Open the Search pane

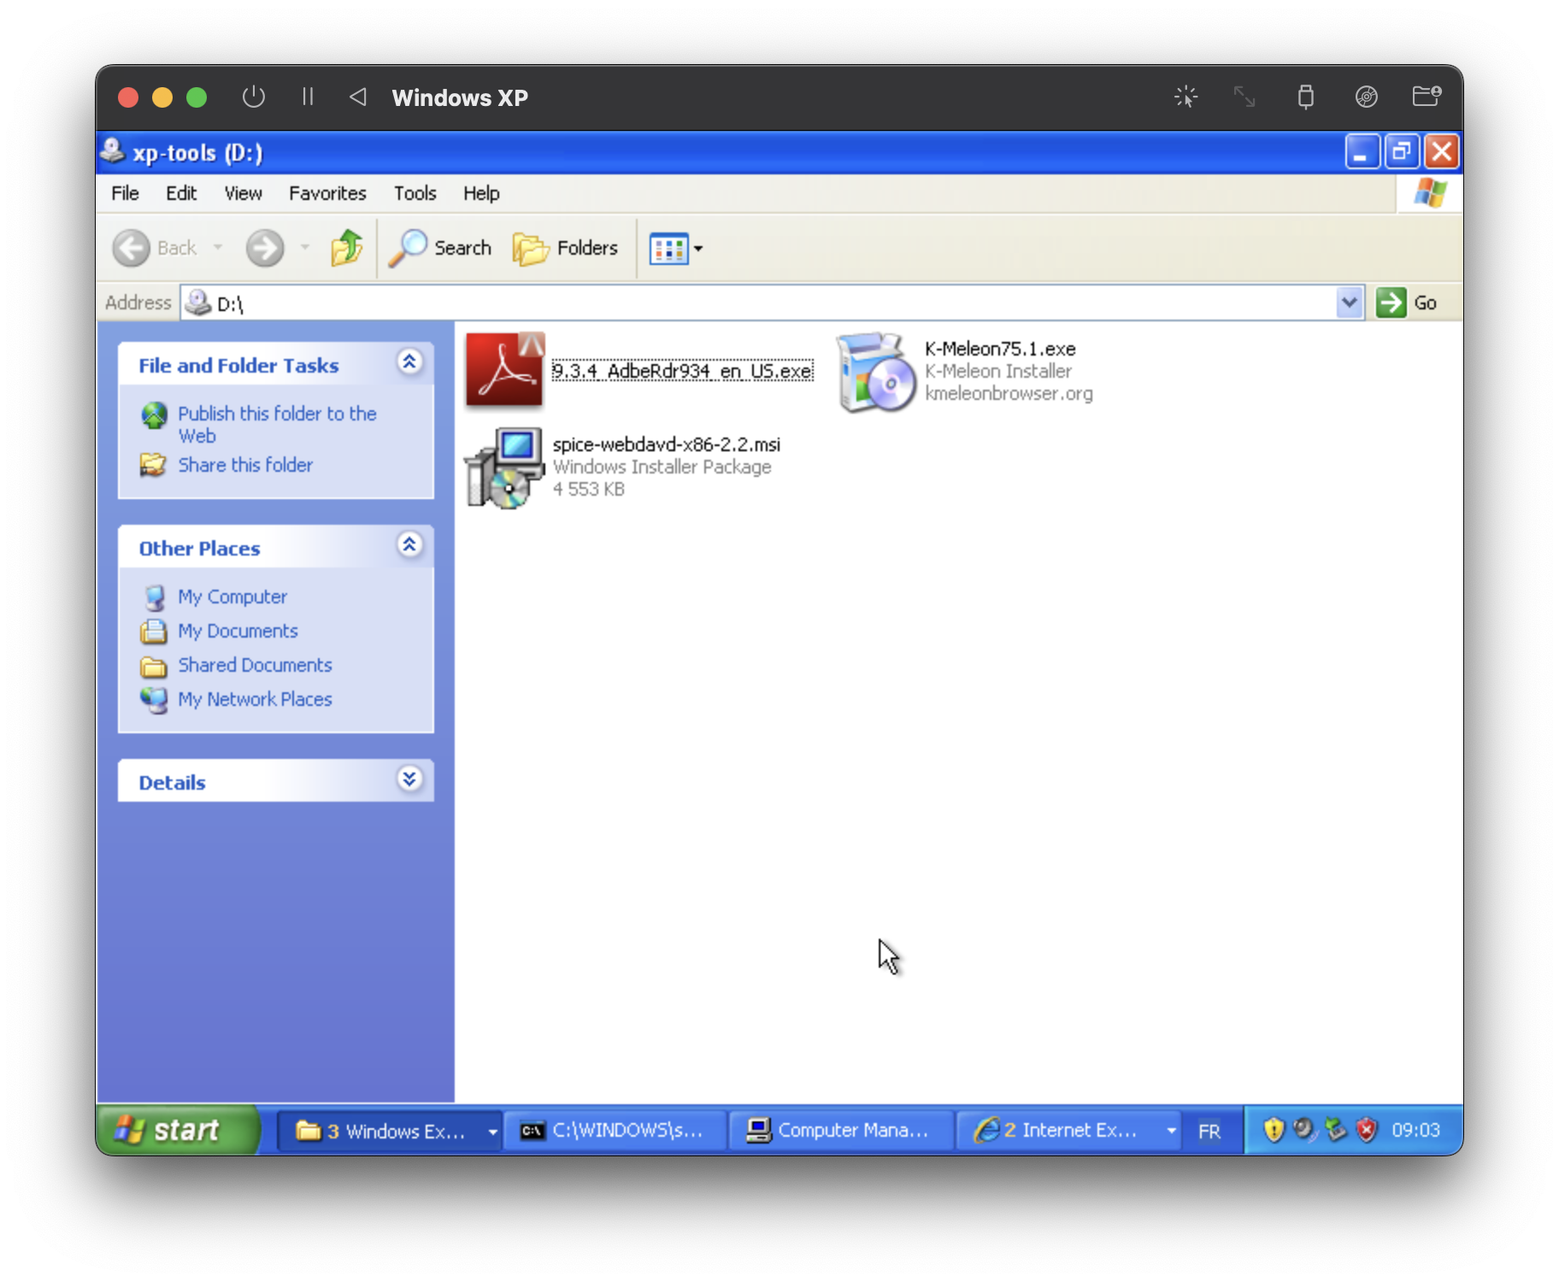(x=440, y=248)
